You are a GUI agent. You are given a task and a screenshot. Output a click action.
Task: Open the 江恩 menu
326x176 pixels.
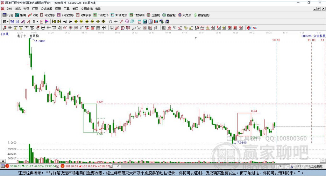35,9
